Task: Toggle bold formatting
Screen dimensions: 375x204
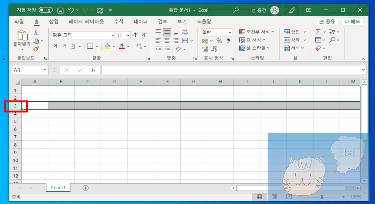Action: (56, 46)
